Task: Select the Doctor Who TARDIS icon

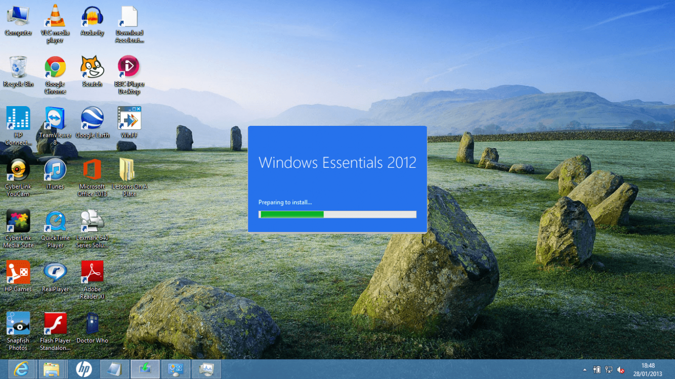Action: [92, 327]
